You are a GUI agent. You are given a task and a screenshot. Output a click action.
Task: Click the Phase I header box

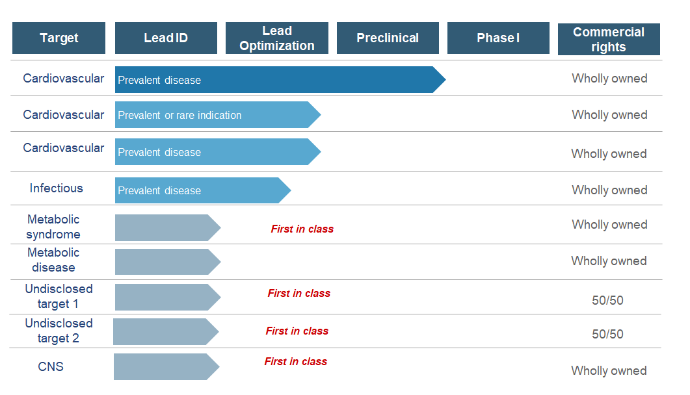point(498,38)
